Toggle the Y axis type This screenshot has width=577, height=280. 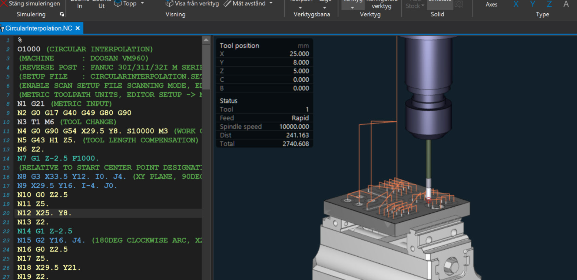click(x=533, y=4)
